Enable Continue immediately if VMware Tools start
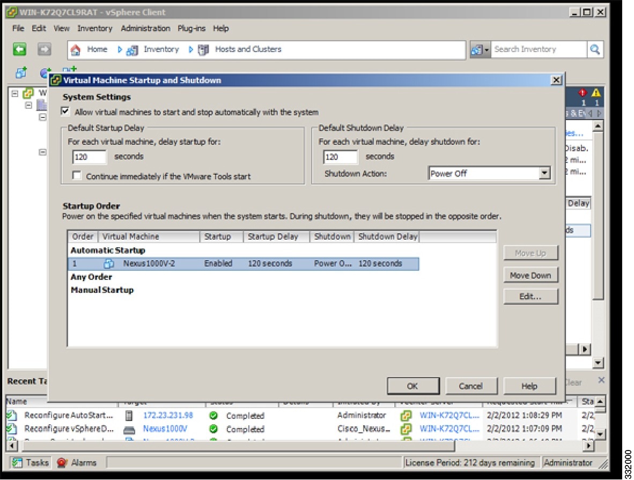This screenshot has width=634, height=480. click(x=76, y=175)
